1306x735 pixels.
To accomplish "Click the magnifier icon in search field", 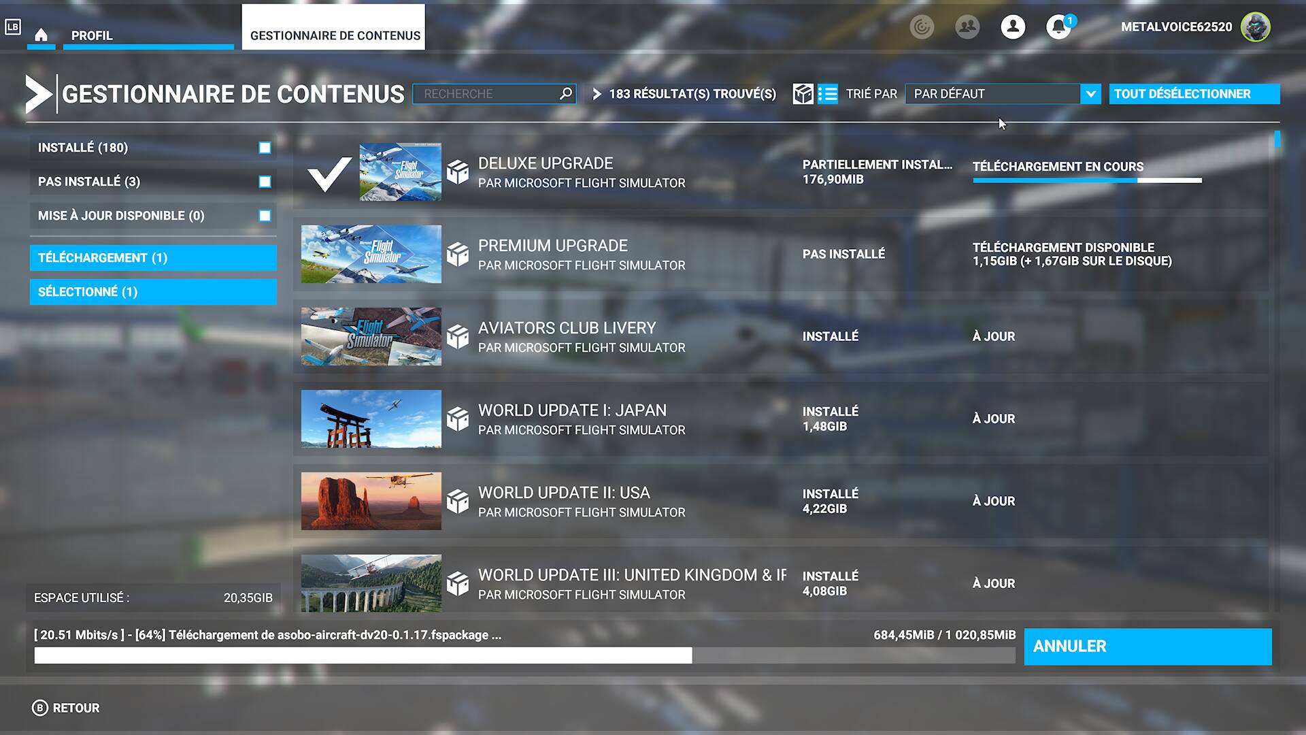I will click(x=566, y=94).
